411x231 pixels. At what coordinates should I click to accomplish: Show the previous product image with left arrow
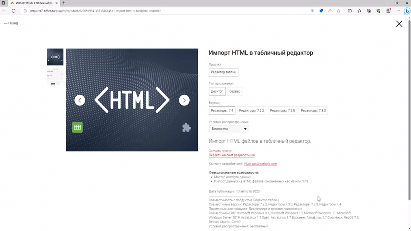pos(80,100)
